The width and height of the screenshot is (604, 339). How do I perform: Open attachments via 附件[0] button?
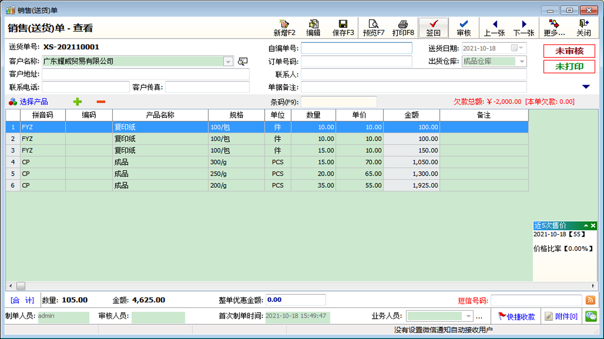[562, 316]
